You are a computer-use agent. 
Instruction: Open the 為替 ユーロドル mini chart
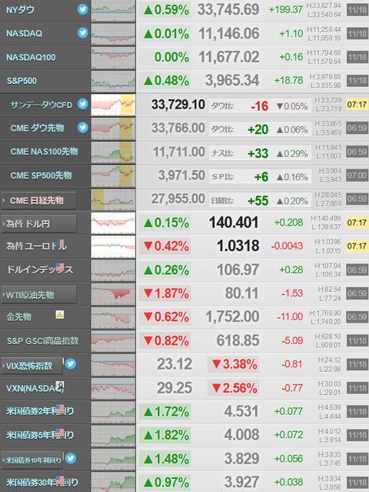pos(113,246)
